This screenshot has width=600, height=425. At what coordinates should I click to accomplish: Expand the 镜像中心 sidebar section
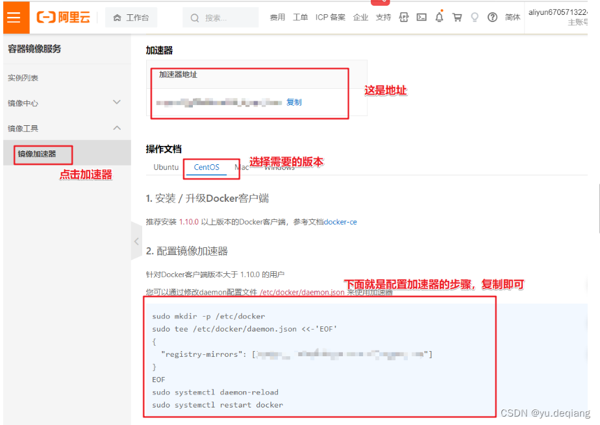67,103
